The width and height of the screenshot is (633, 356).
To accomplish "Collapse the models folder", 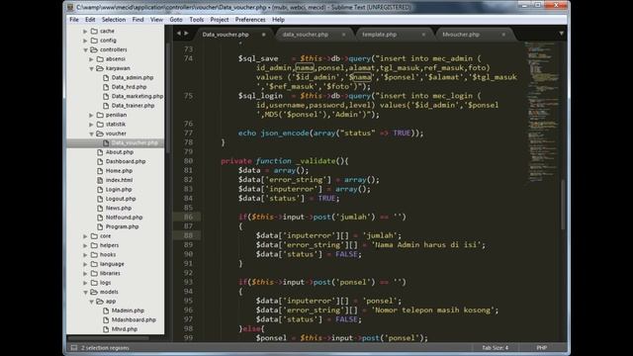I will pos(85,292).
